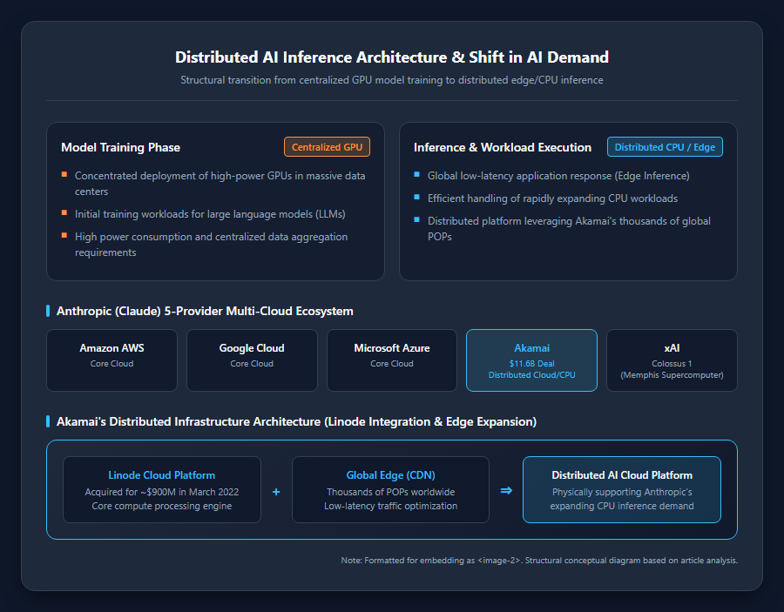Select the Google Cloud provider card

tap(252, 360)
